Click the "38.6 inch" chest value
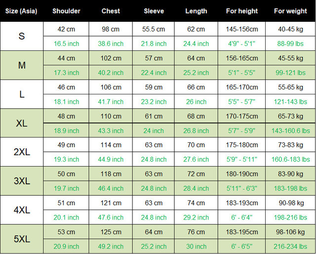Screen dimensions: 316x254 coord(111,43)
